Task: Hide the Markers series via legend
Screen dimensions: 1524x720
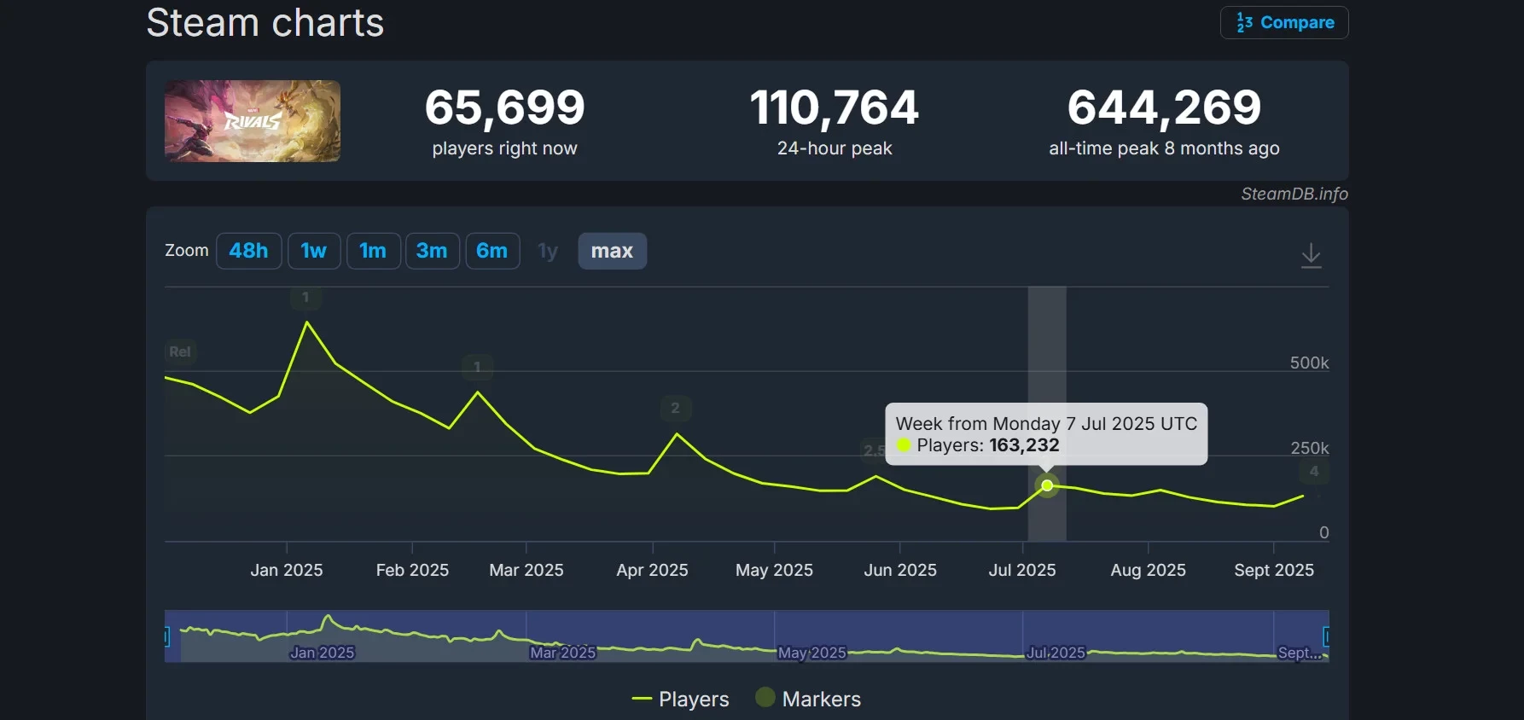Action: pyautogui.click(x=808, y=700)
